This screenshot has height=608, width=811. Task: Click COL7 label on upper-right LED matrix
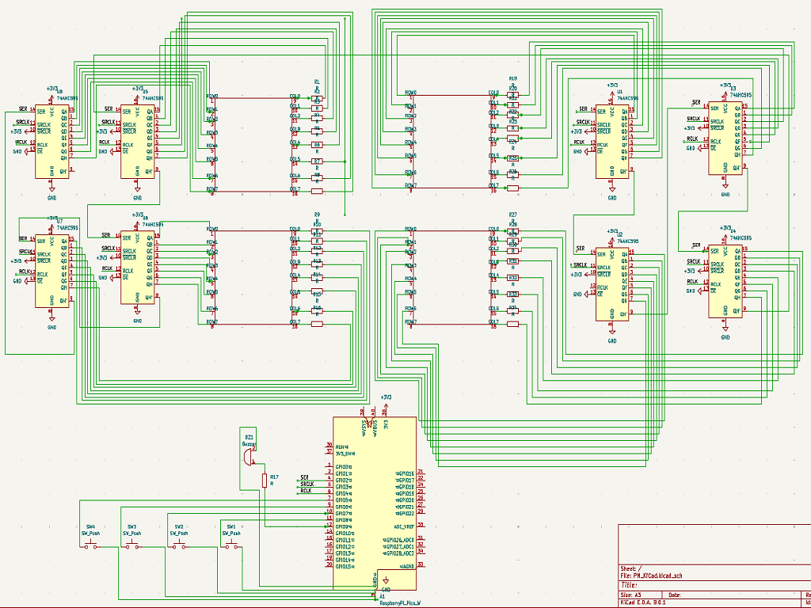[x=493, y=185]
